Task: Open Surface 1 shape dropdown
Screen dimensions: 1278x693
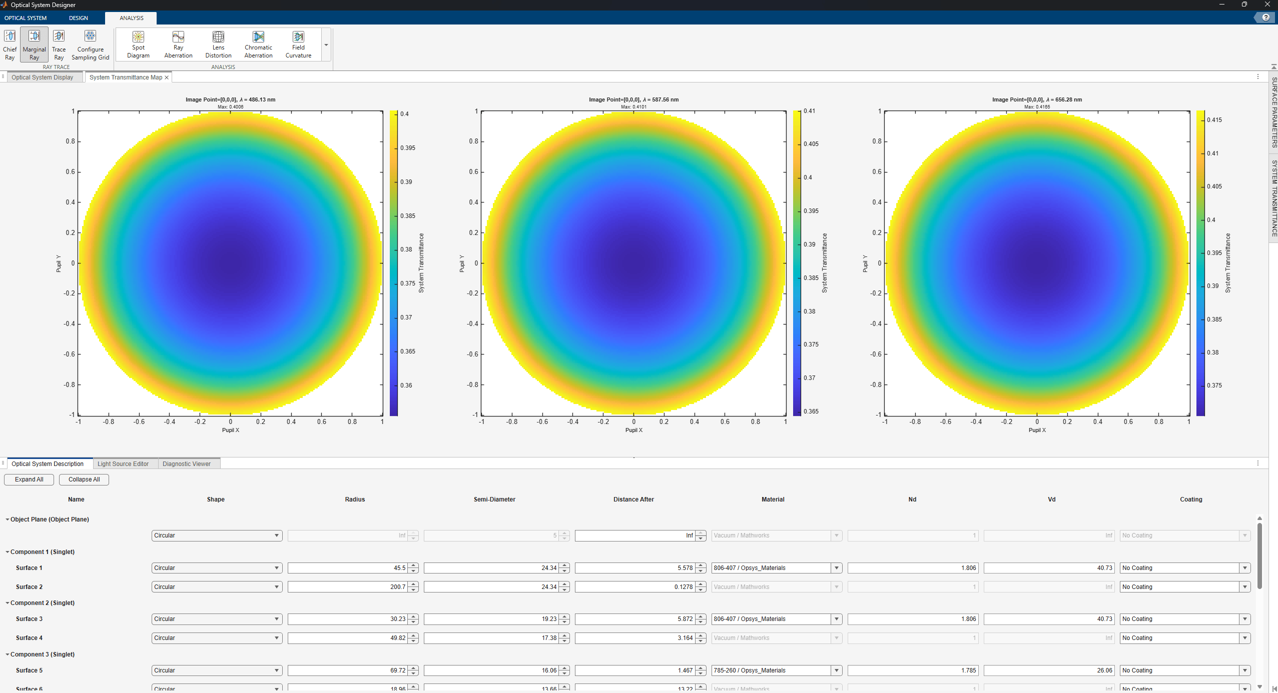Action: coord(217,568)
